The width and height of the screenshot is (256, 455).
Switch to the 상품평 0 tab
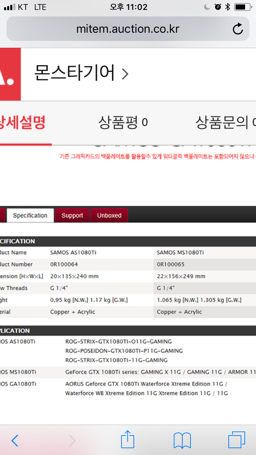[x=123, y=122]
